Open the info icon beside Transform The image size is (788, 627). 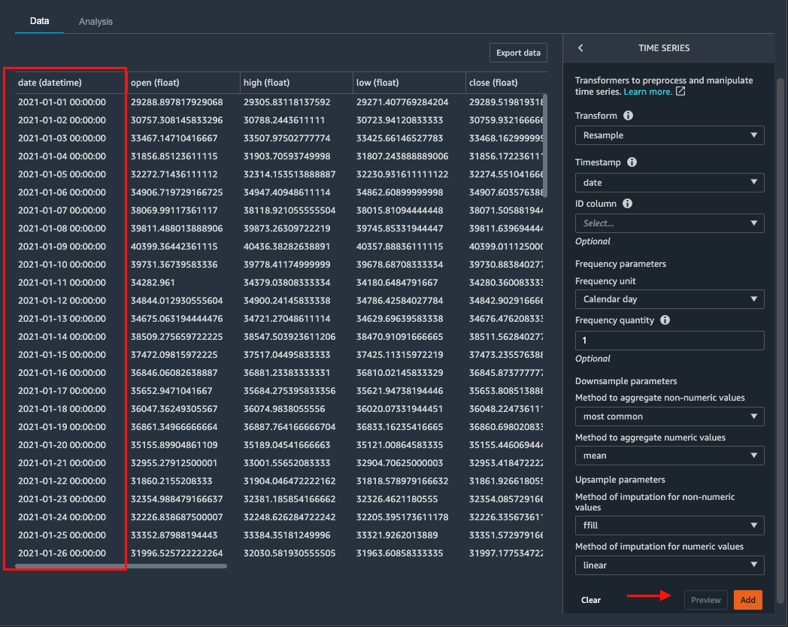tap(628, 116)
